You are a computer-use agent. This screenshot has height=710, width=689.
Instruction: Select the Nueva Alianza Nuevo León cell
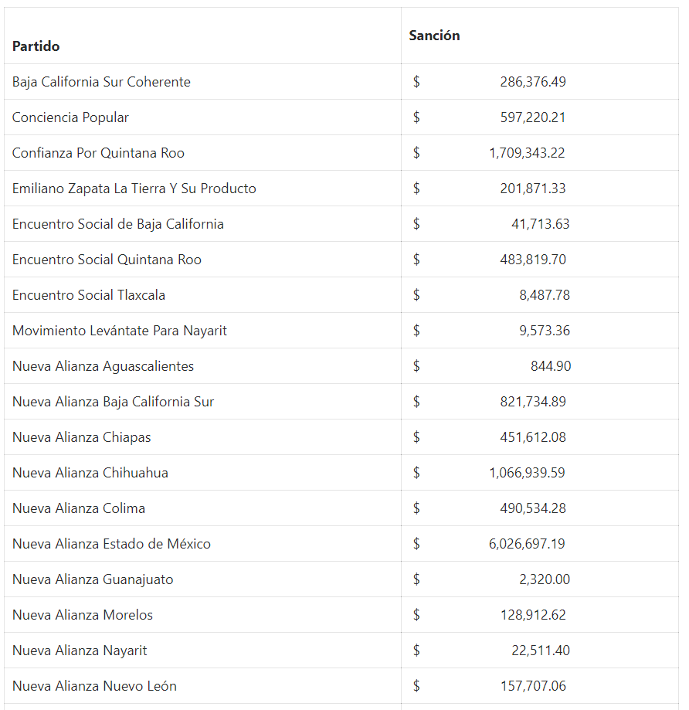coord(94,686)
